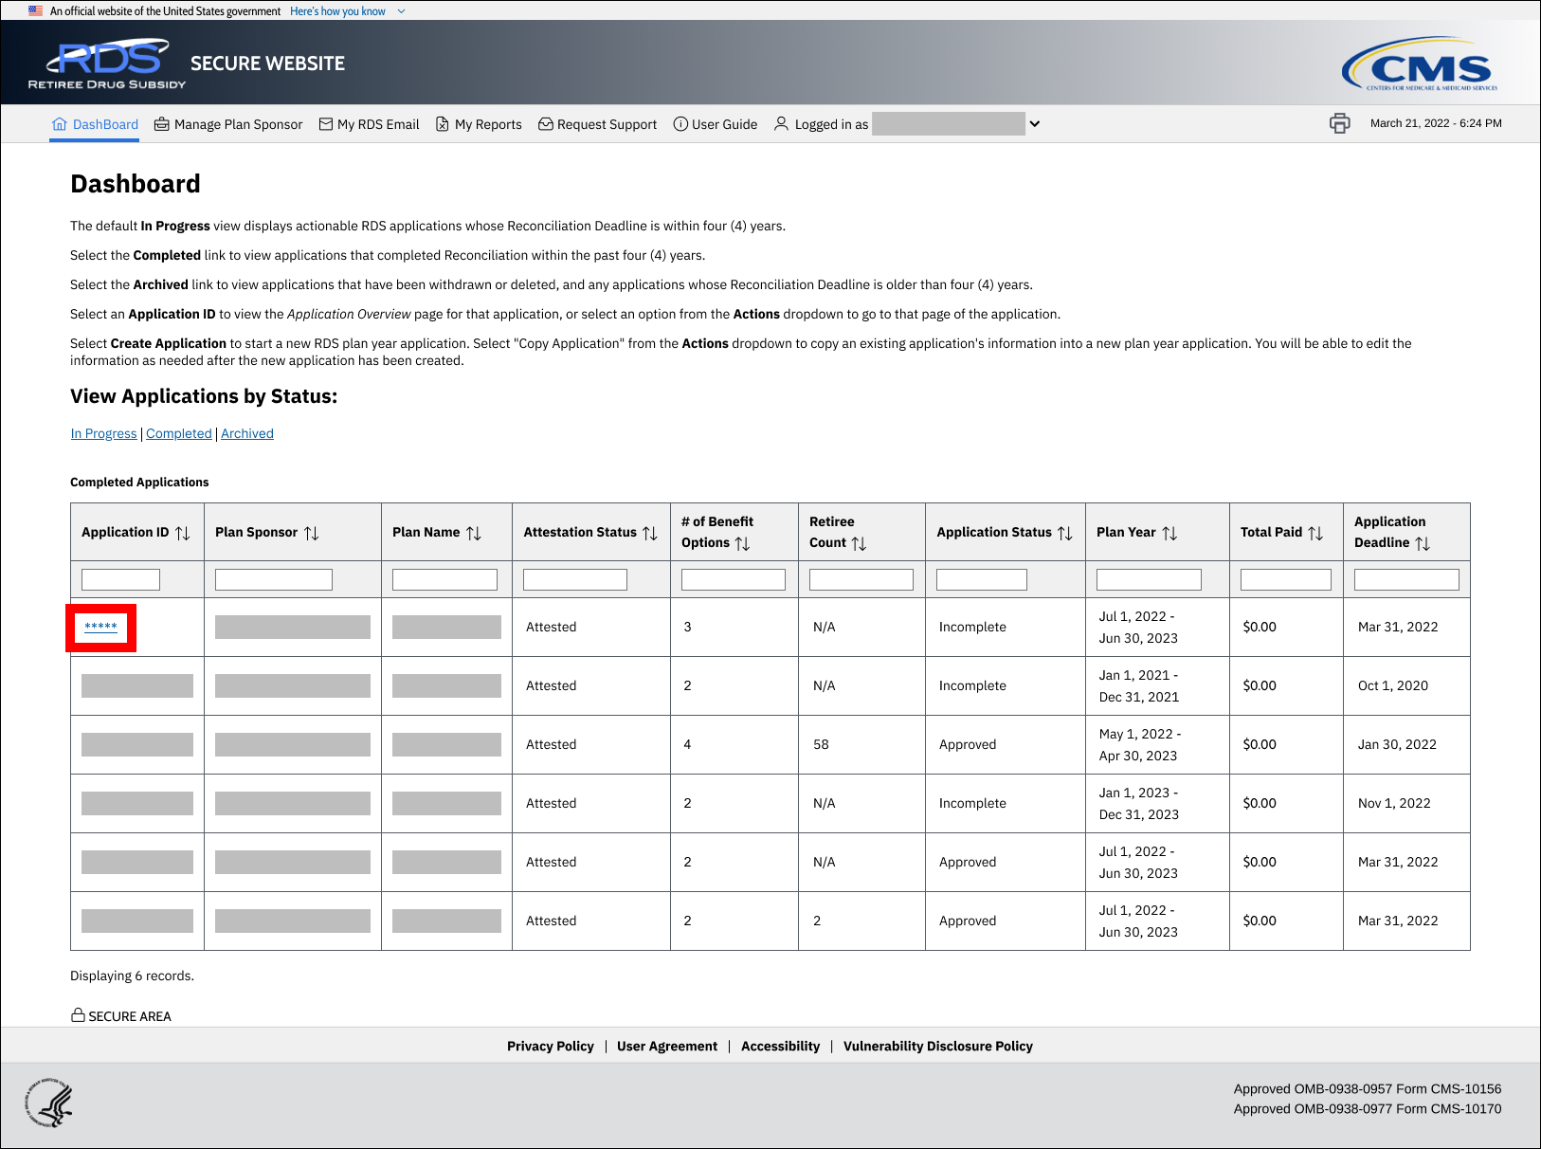Viewport: 1541px width, 1149px height.
Task: Open the Request Support page
Action: pyautogui.click(x=597, y=124)
